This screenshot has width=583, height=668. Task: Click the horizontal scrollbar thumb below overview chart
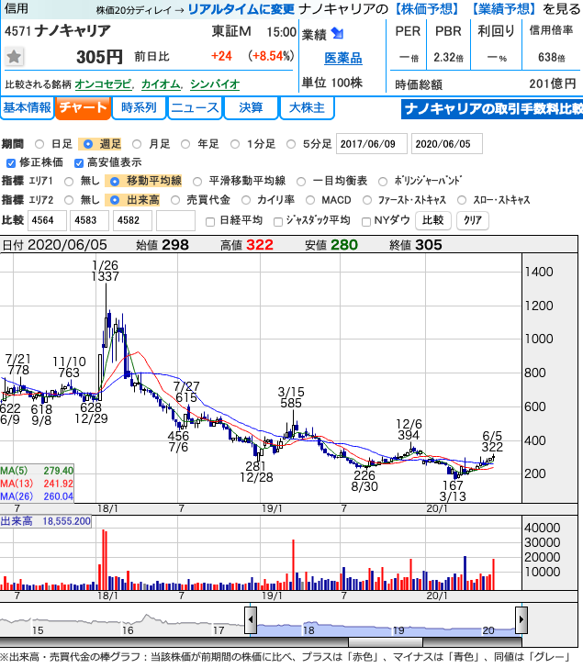[x=386, y=642]
